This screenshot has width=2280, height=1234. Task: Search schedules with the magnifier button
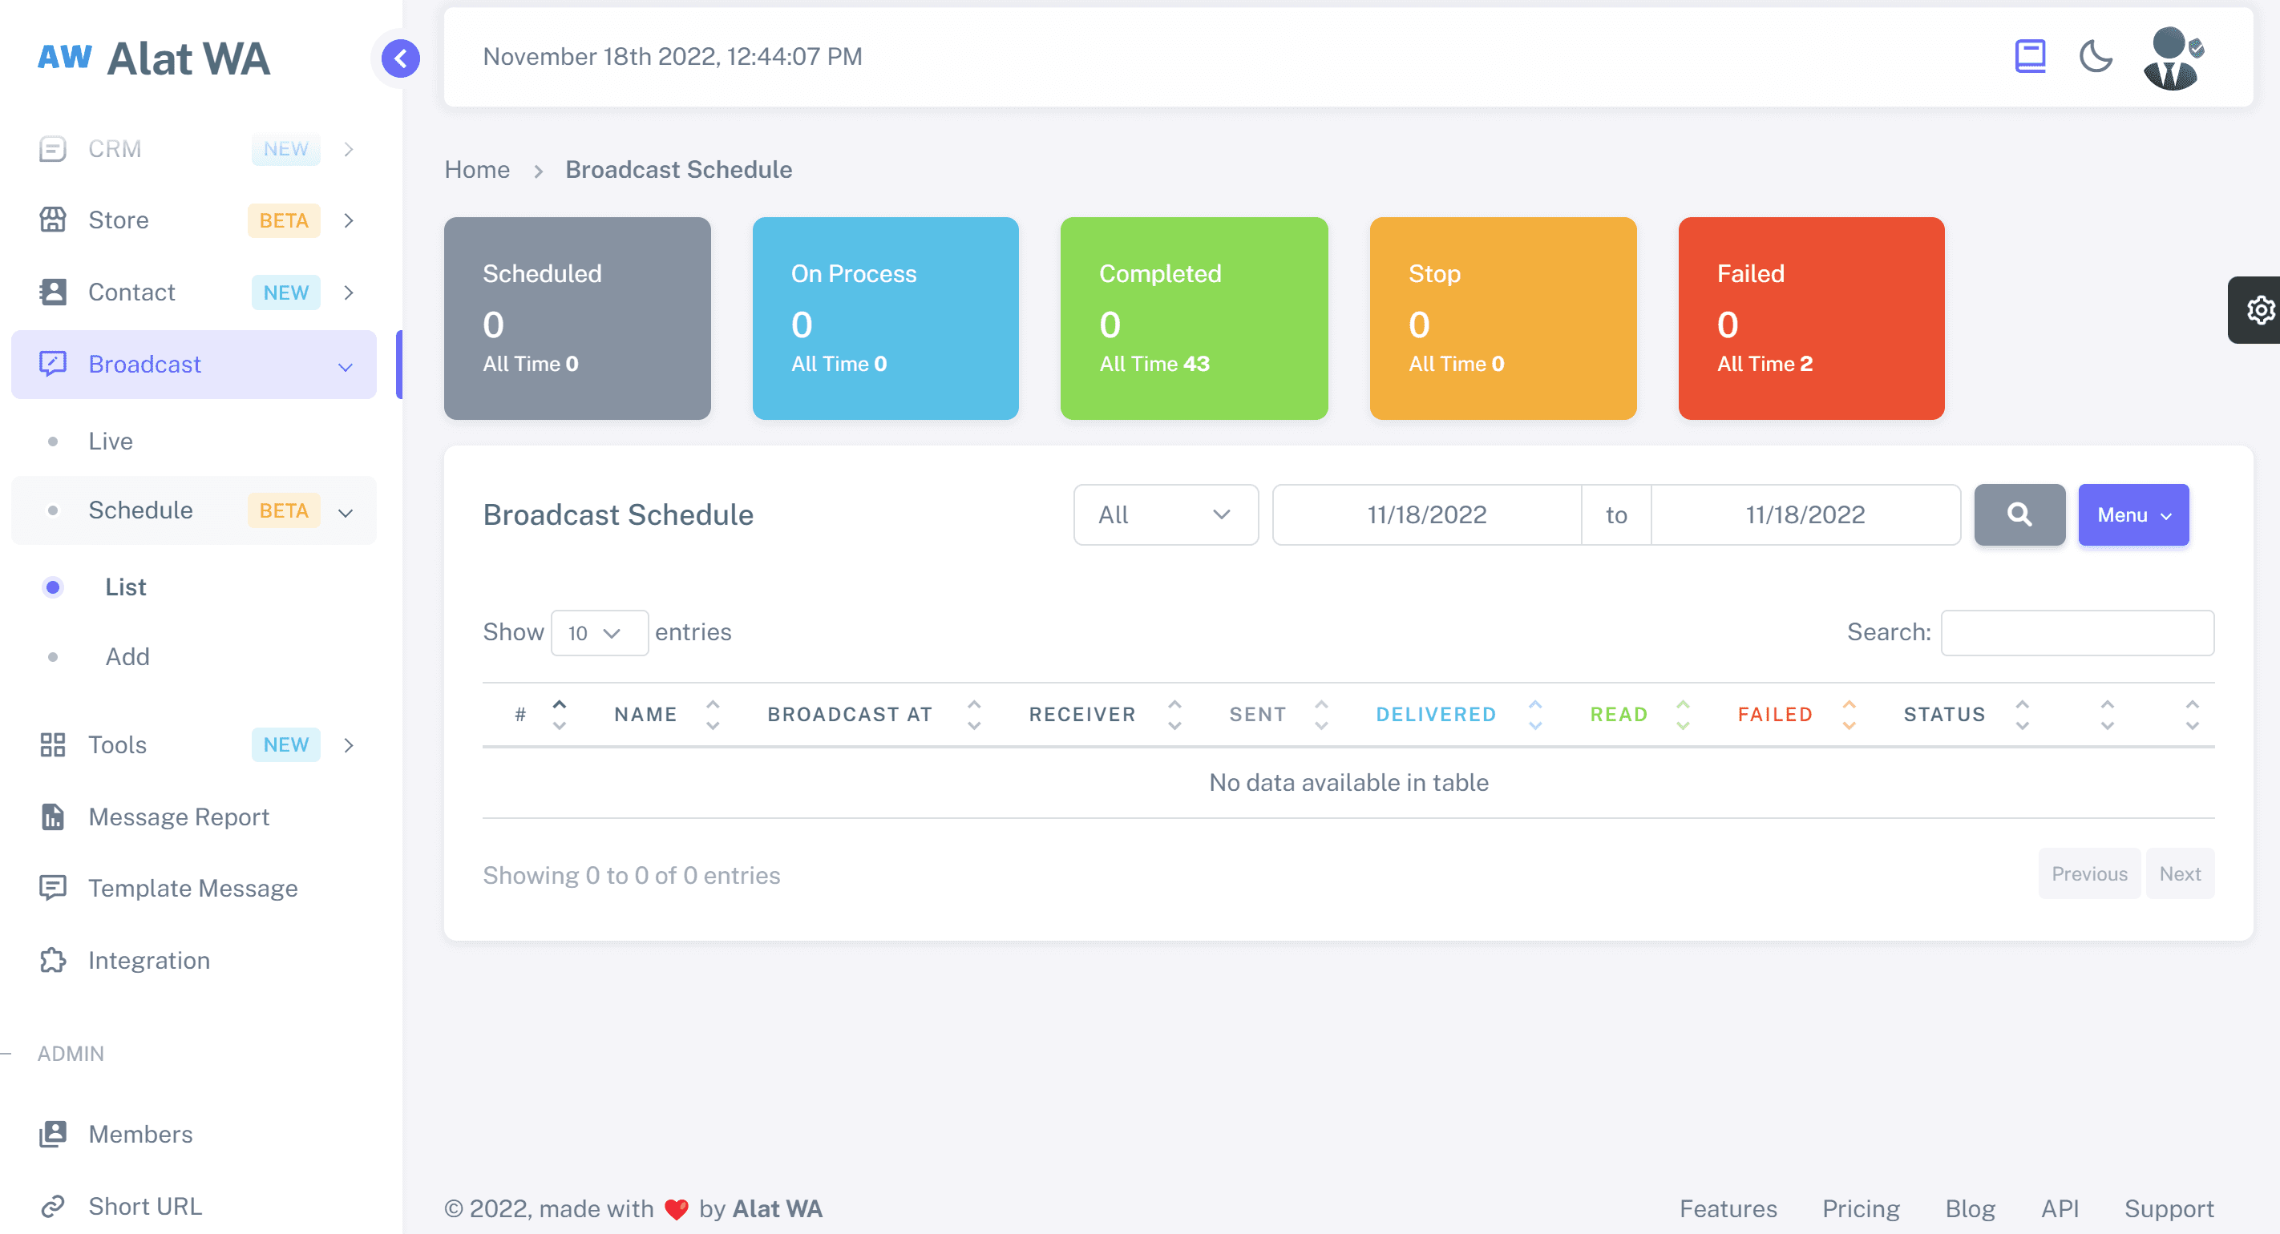[x=2019, y=514]
